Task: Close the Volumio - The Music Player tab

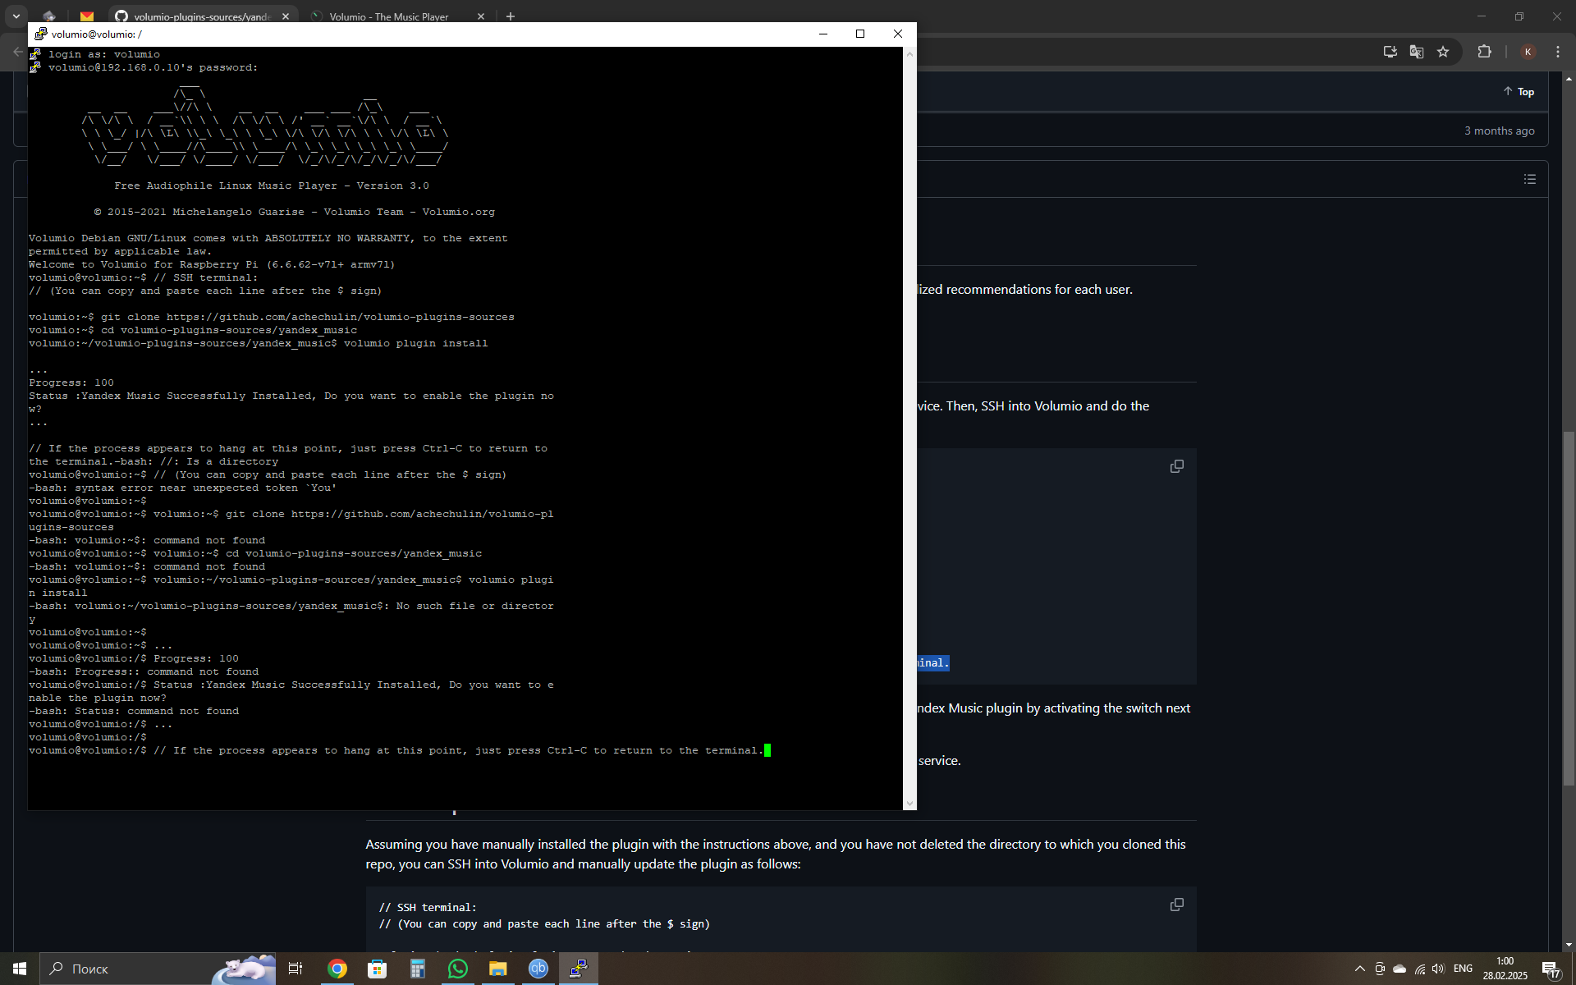Action: 481,16
